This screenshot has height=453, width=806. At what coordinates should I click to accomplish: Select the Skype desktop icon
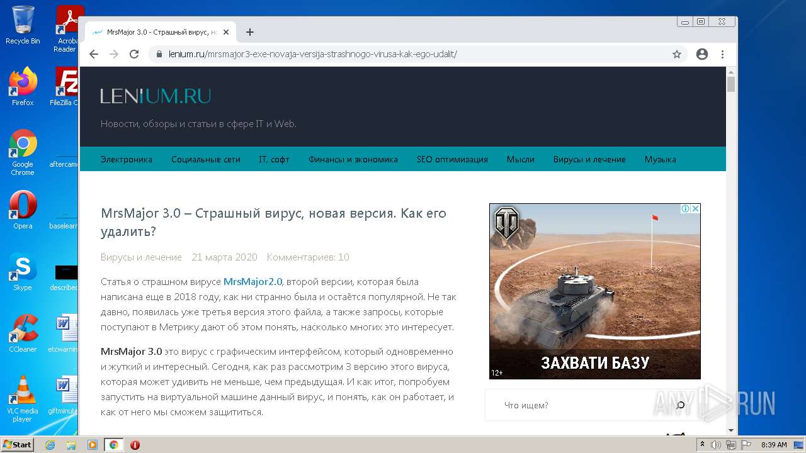click(x=23, y=272)
